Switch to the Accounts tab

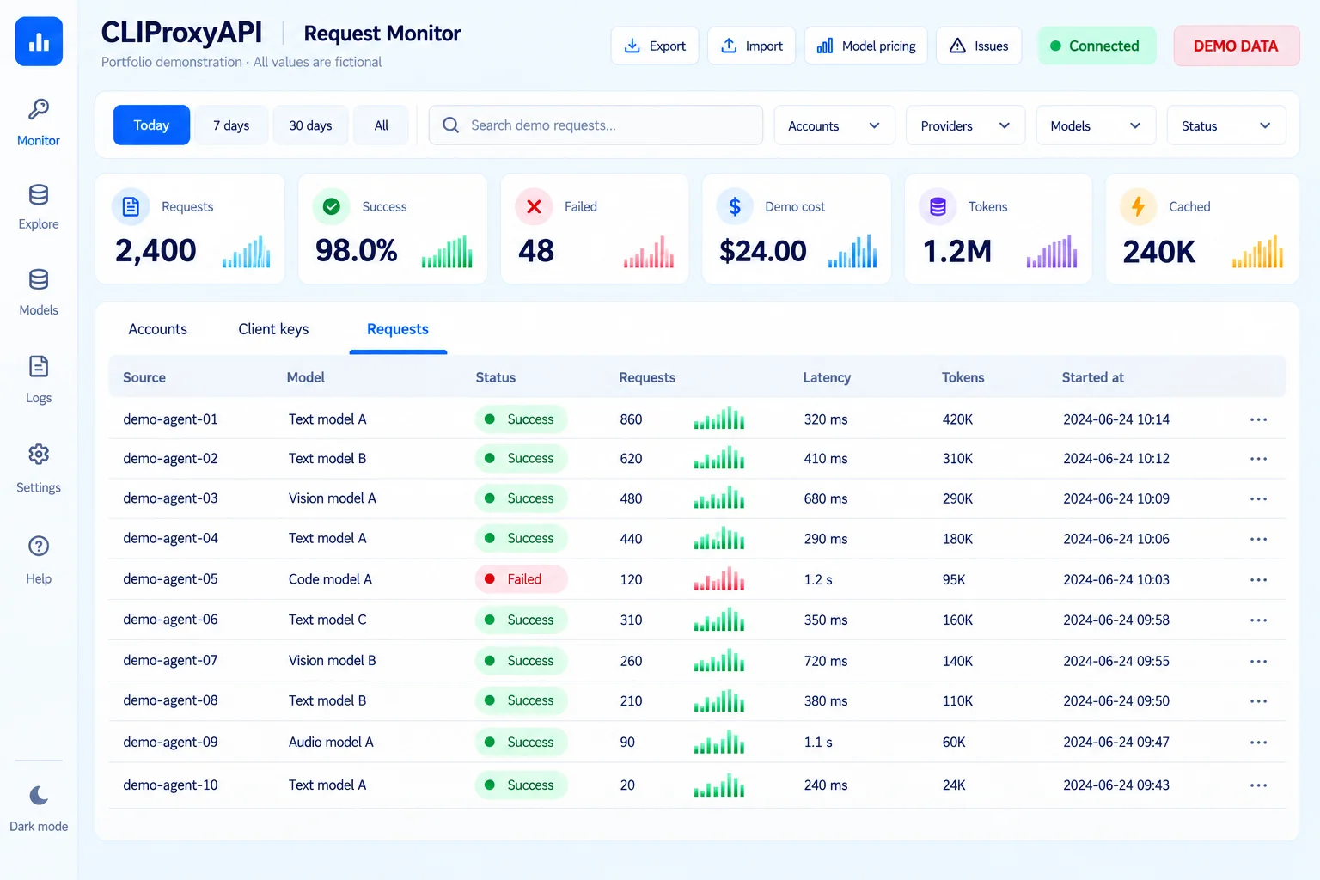[157, 329]
